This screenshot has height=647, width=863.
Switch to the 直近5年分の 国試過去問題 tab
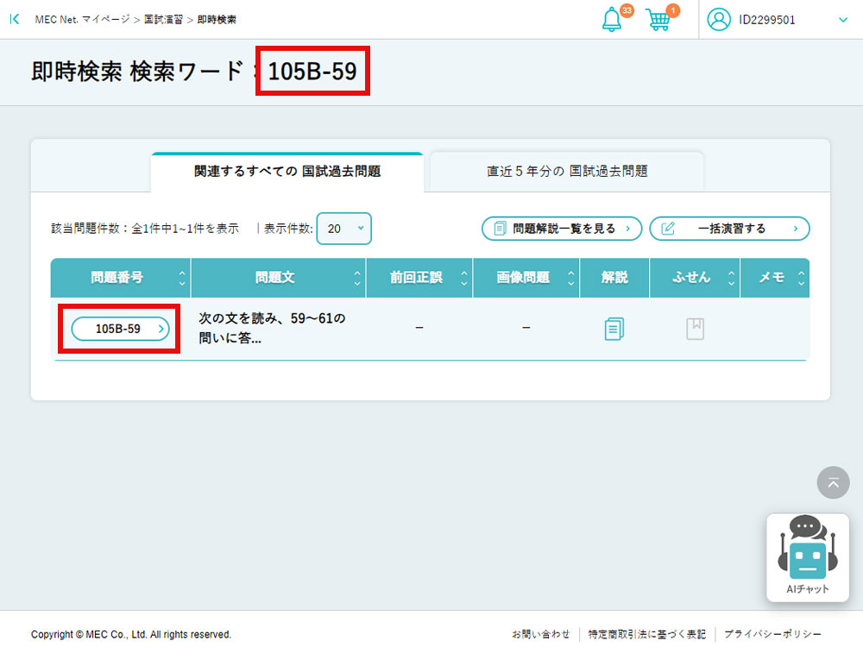pos(567,171)
